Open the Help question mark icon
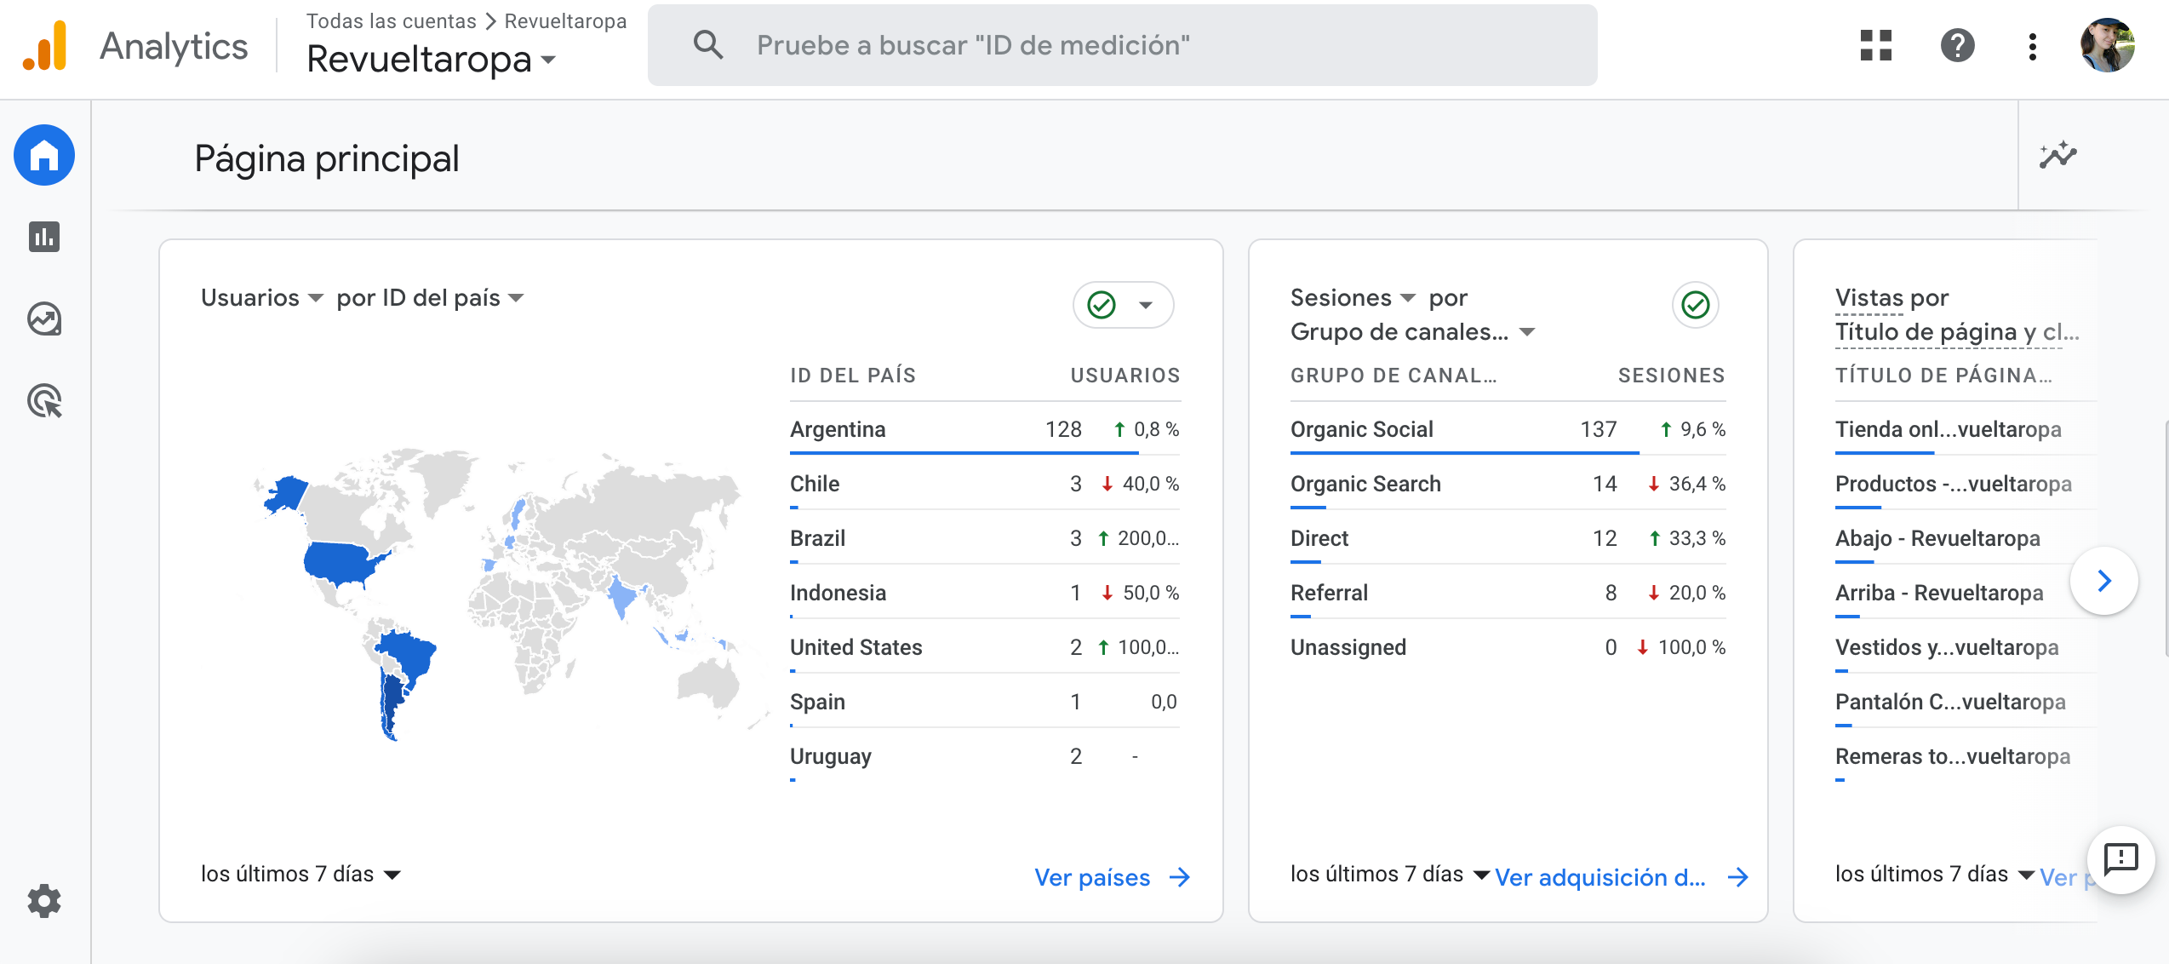The height and width of the screenshot is (964, 2169). pos(1957,46)
